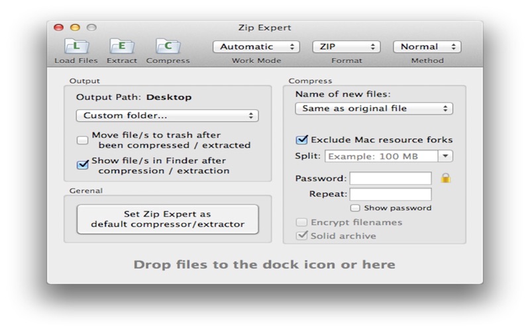This screenshot has height=331, width=530.
Task: Open the Same as original file dropdown
Action: point(374,109)
